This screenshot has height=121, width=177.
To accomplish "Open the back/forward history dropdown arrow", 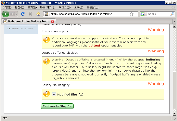I will pyautogui.click(x=17, y=14).
